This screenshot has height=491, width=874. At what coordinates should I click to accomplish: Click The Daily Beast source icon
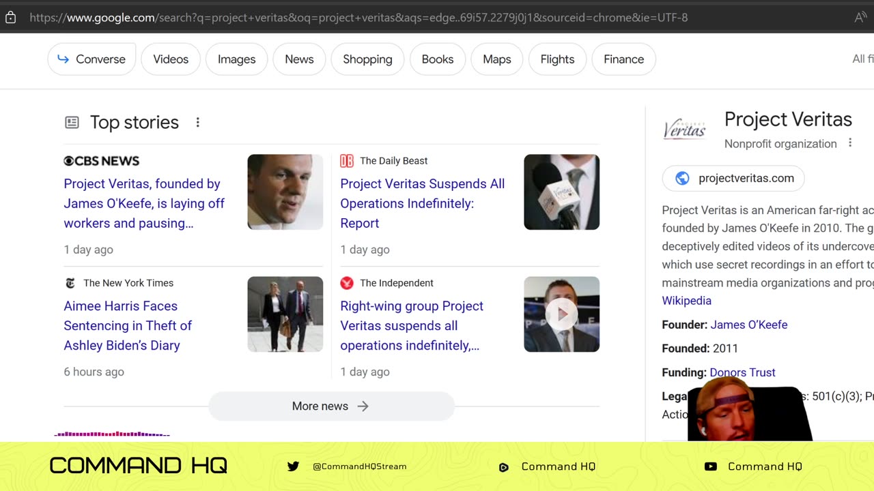[x=347, y=161]
